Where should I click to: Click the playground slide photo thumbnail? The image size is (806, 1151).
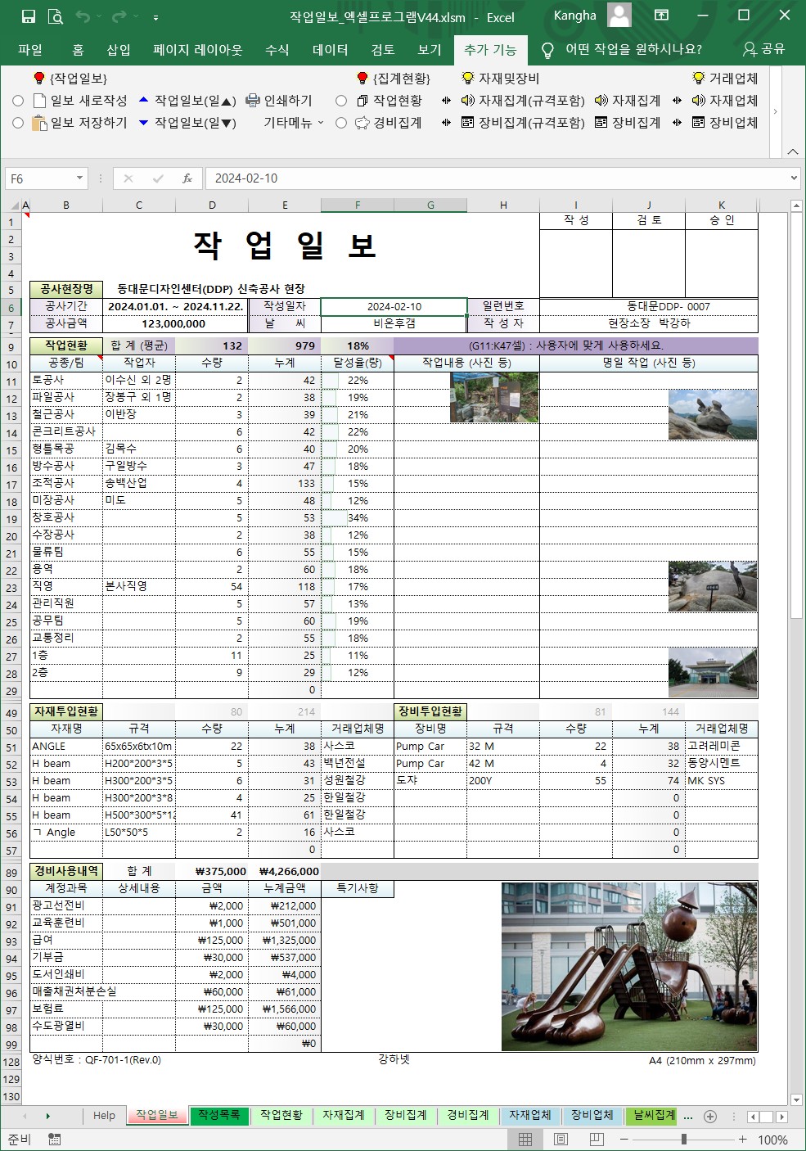[628, 966]
